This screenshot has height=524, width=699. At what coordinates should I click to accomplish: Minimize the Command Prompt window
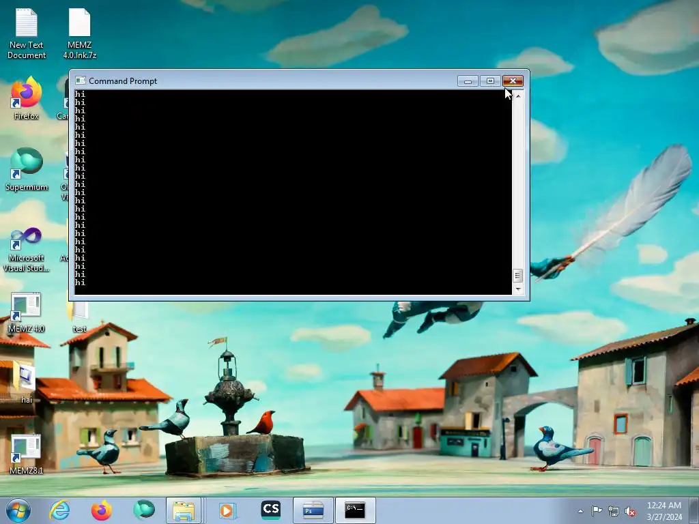pyautogui.click(x=468, y=81)
